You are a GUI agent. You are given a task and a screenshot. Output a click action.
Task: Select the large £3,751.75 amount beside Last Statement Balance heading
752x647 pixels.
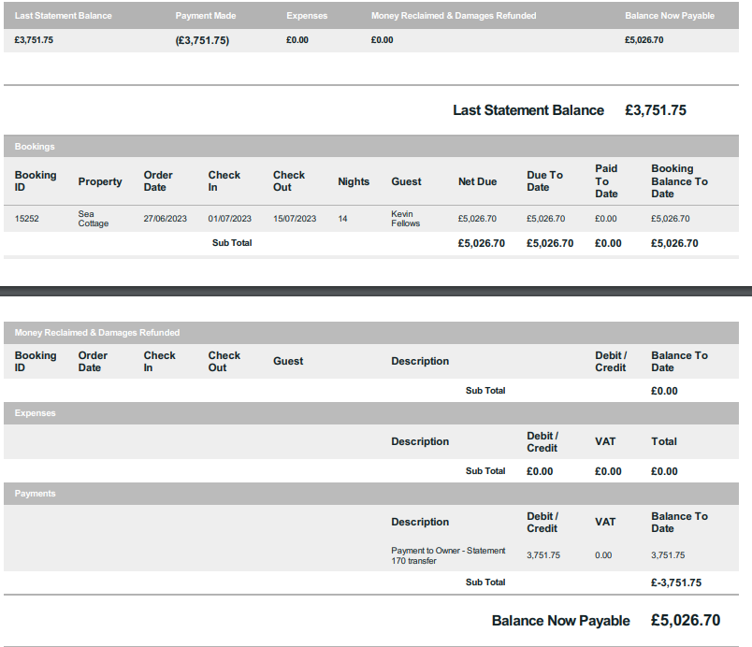click(655, 110)
